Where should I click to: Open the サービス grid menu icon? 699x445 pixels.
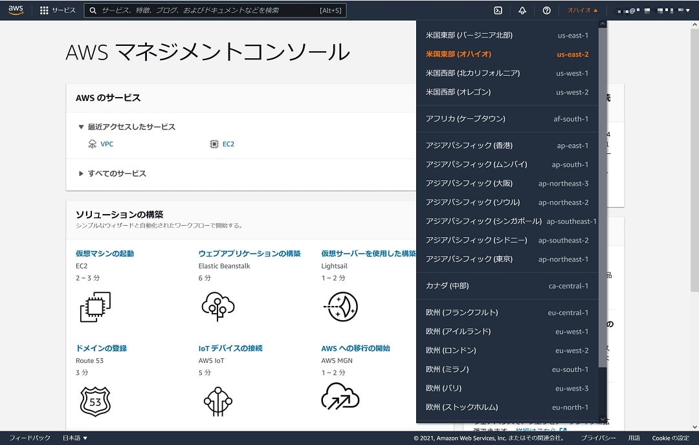(44, 10)
